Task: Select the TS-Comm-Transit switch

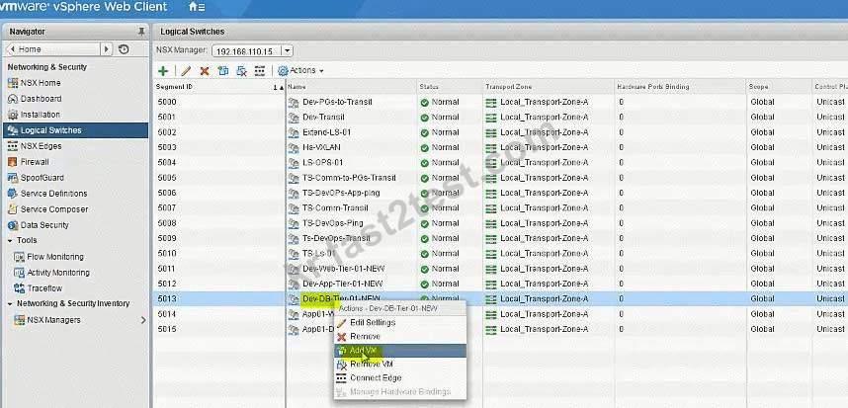Action: point(335,207)
